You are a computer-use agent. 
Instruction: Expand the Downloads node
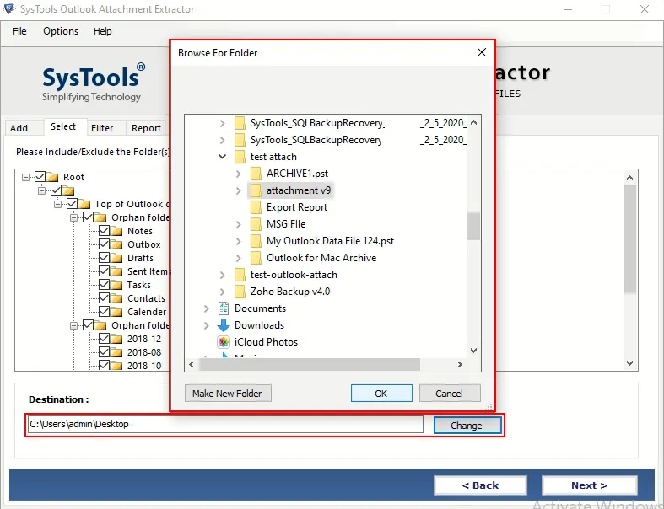pyautogui.click(x=206, y=325)
